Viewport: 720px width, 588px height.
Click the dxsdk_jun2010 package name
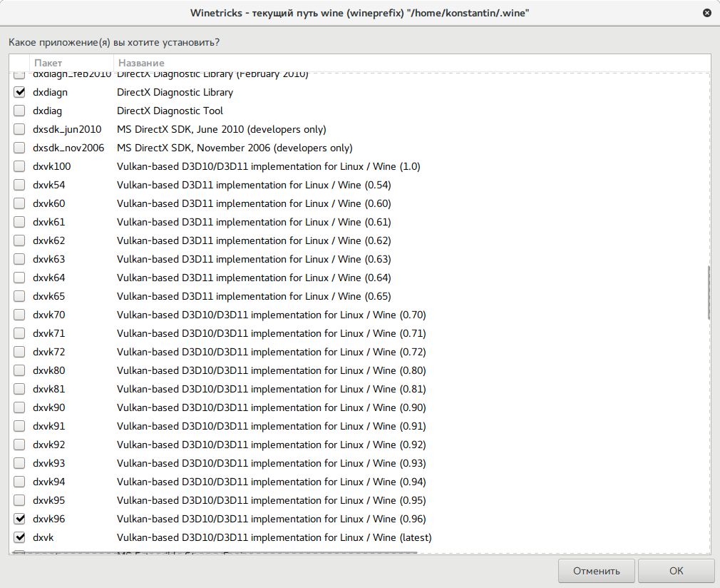67,129
